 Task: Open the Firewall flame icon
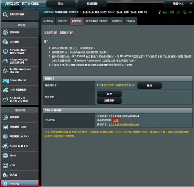(5, 175)
